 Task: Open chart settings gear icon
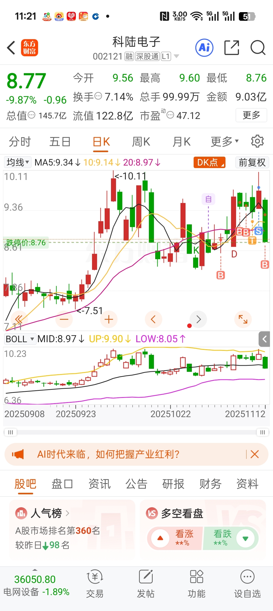(257, 141)
